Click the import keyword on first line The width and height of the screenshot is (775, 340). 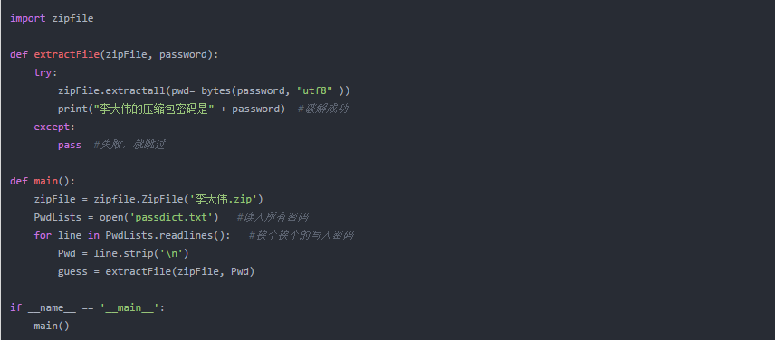pos(28,18)
